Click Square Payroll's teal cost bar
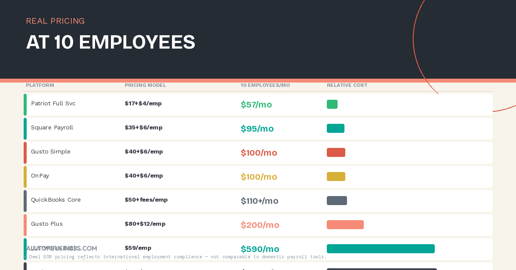The width and height of the screenshot is (516, 270). click(x=335, y=128)
